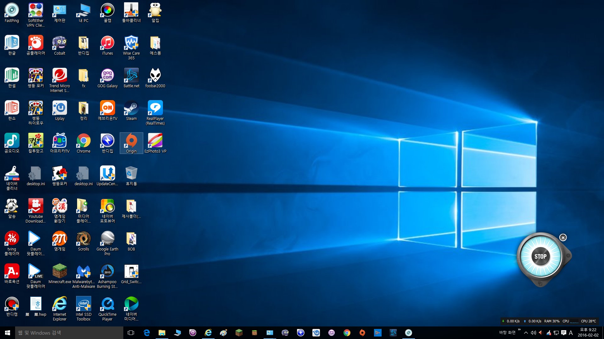Viewport: 604px width, 339px height.
Task: Open Google Earth Pro shortcut
Action: 107,244
